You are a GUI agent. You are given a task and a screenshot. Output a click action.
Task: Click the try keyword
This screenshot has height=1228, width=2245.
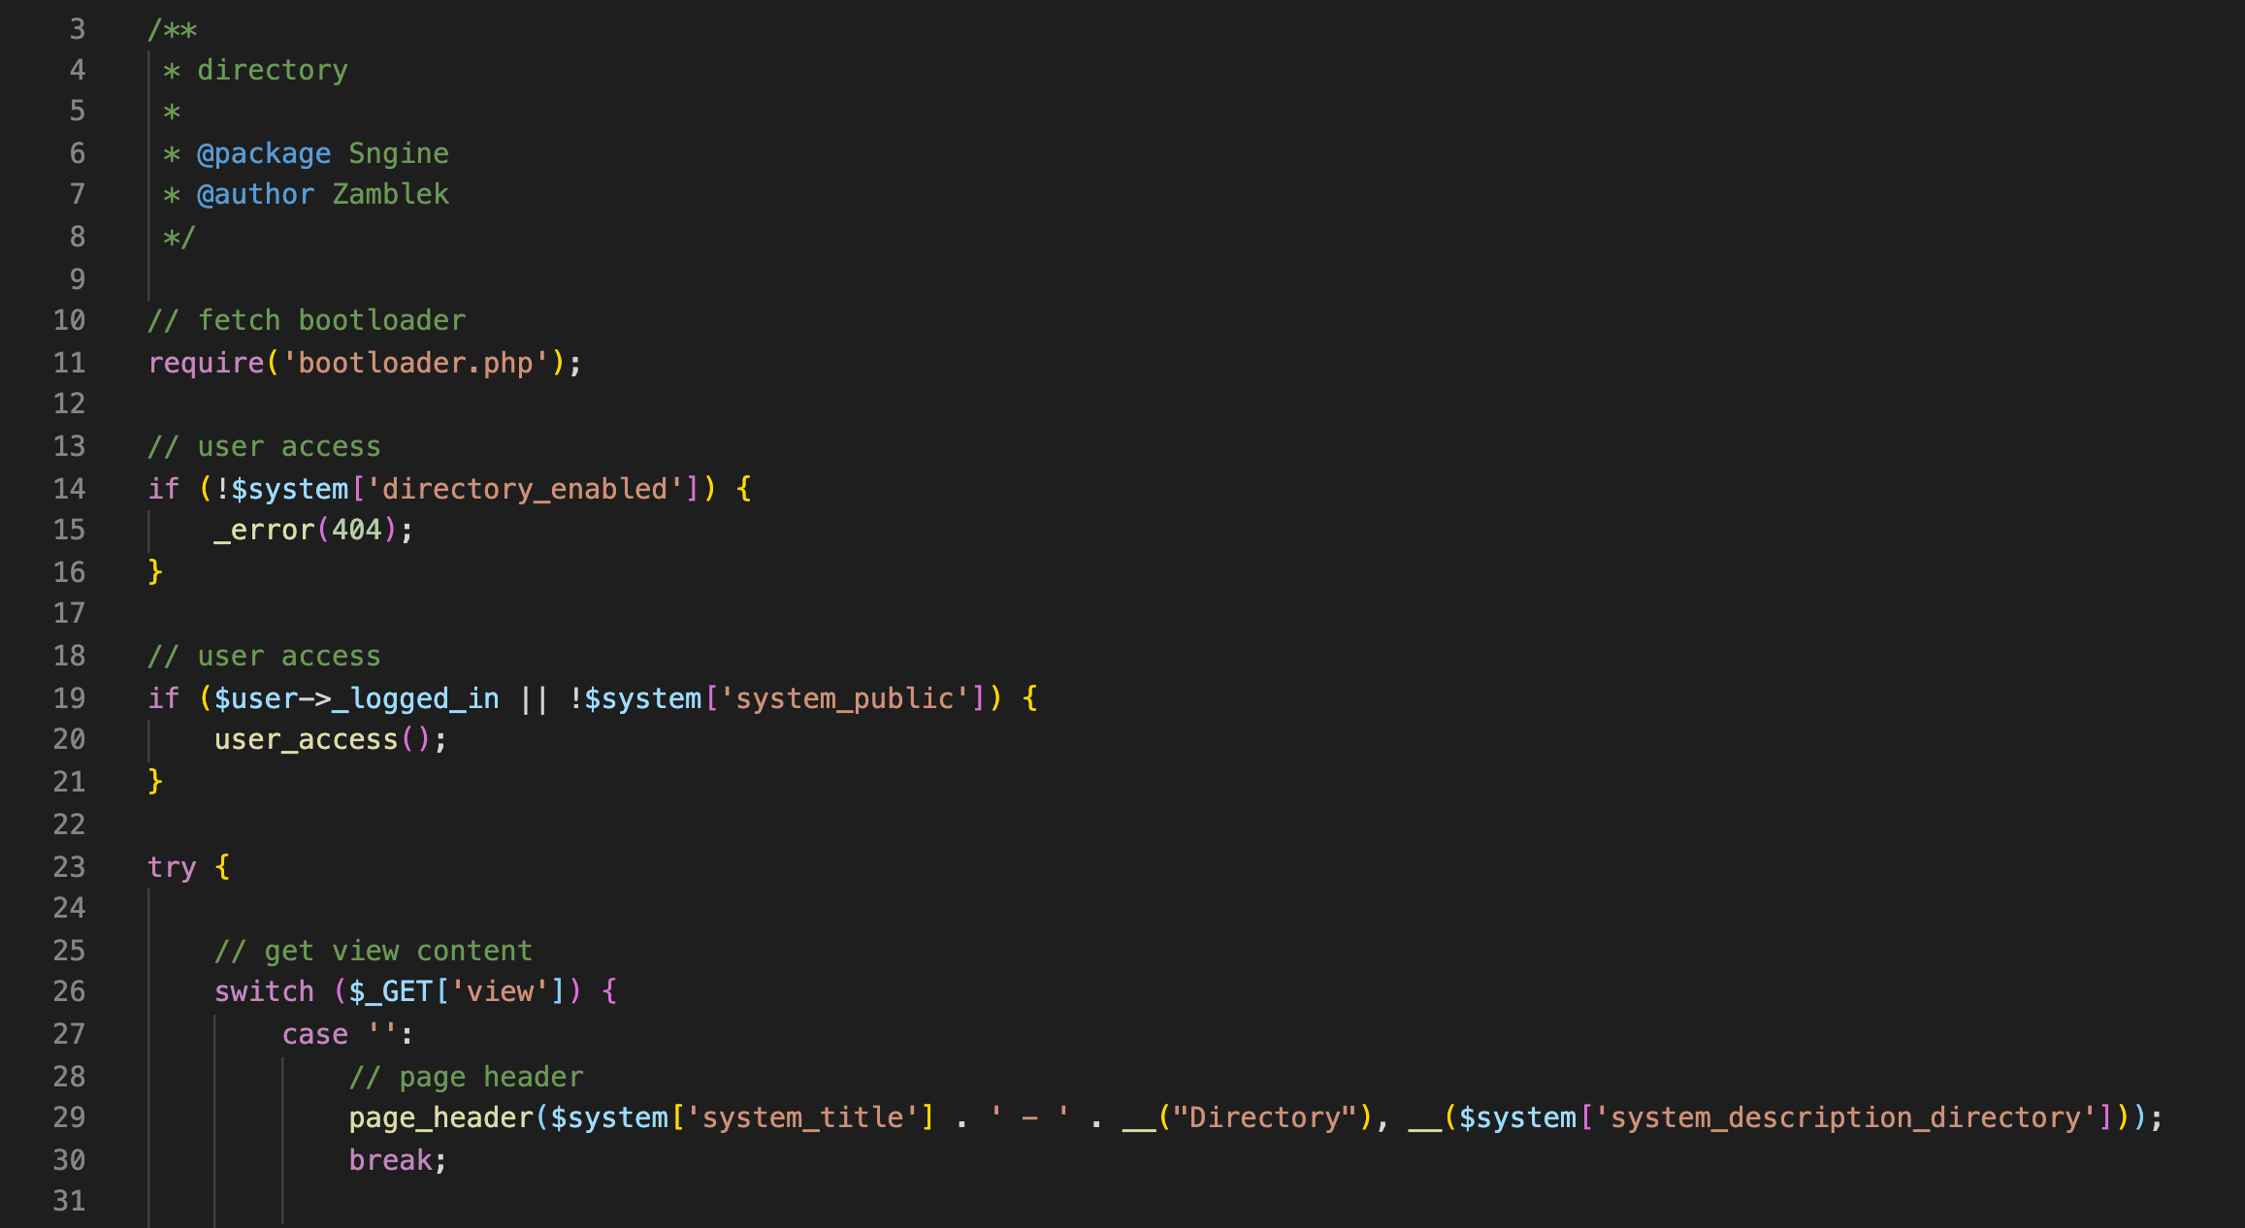[172, 867]
